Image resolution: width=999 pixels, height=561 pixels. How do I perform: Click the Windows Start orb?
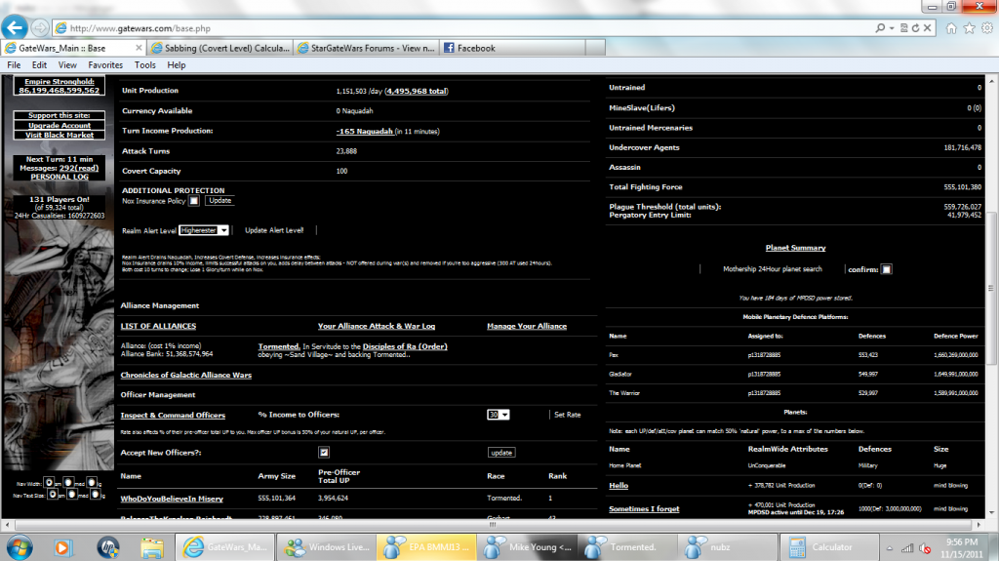pyautogui.click(x=20, y=546)
